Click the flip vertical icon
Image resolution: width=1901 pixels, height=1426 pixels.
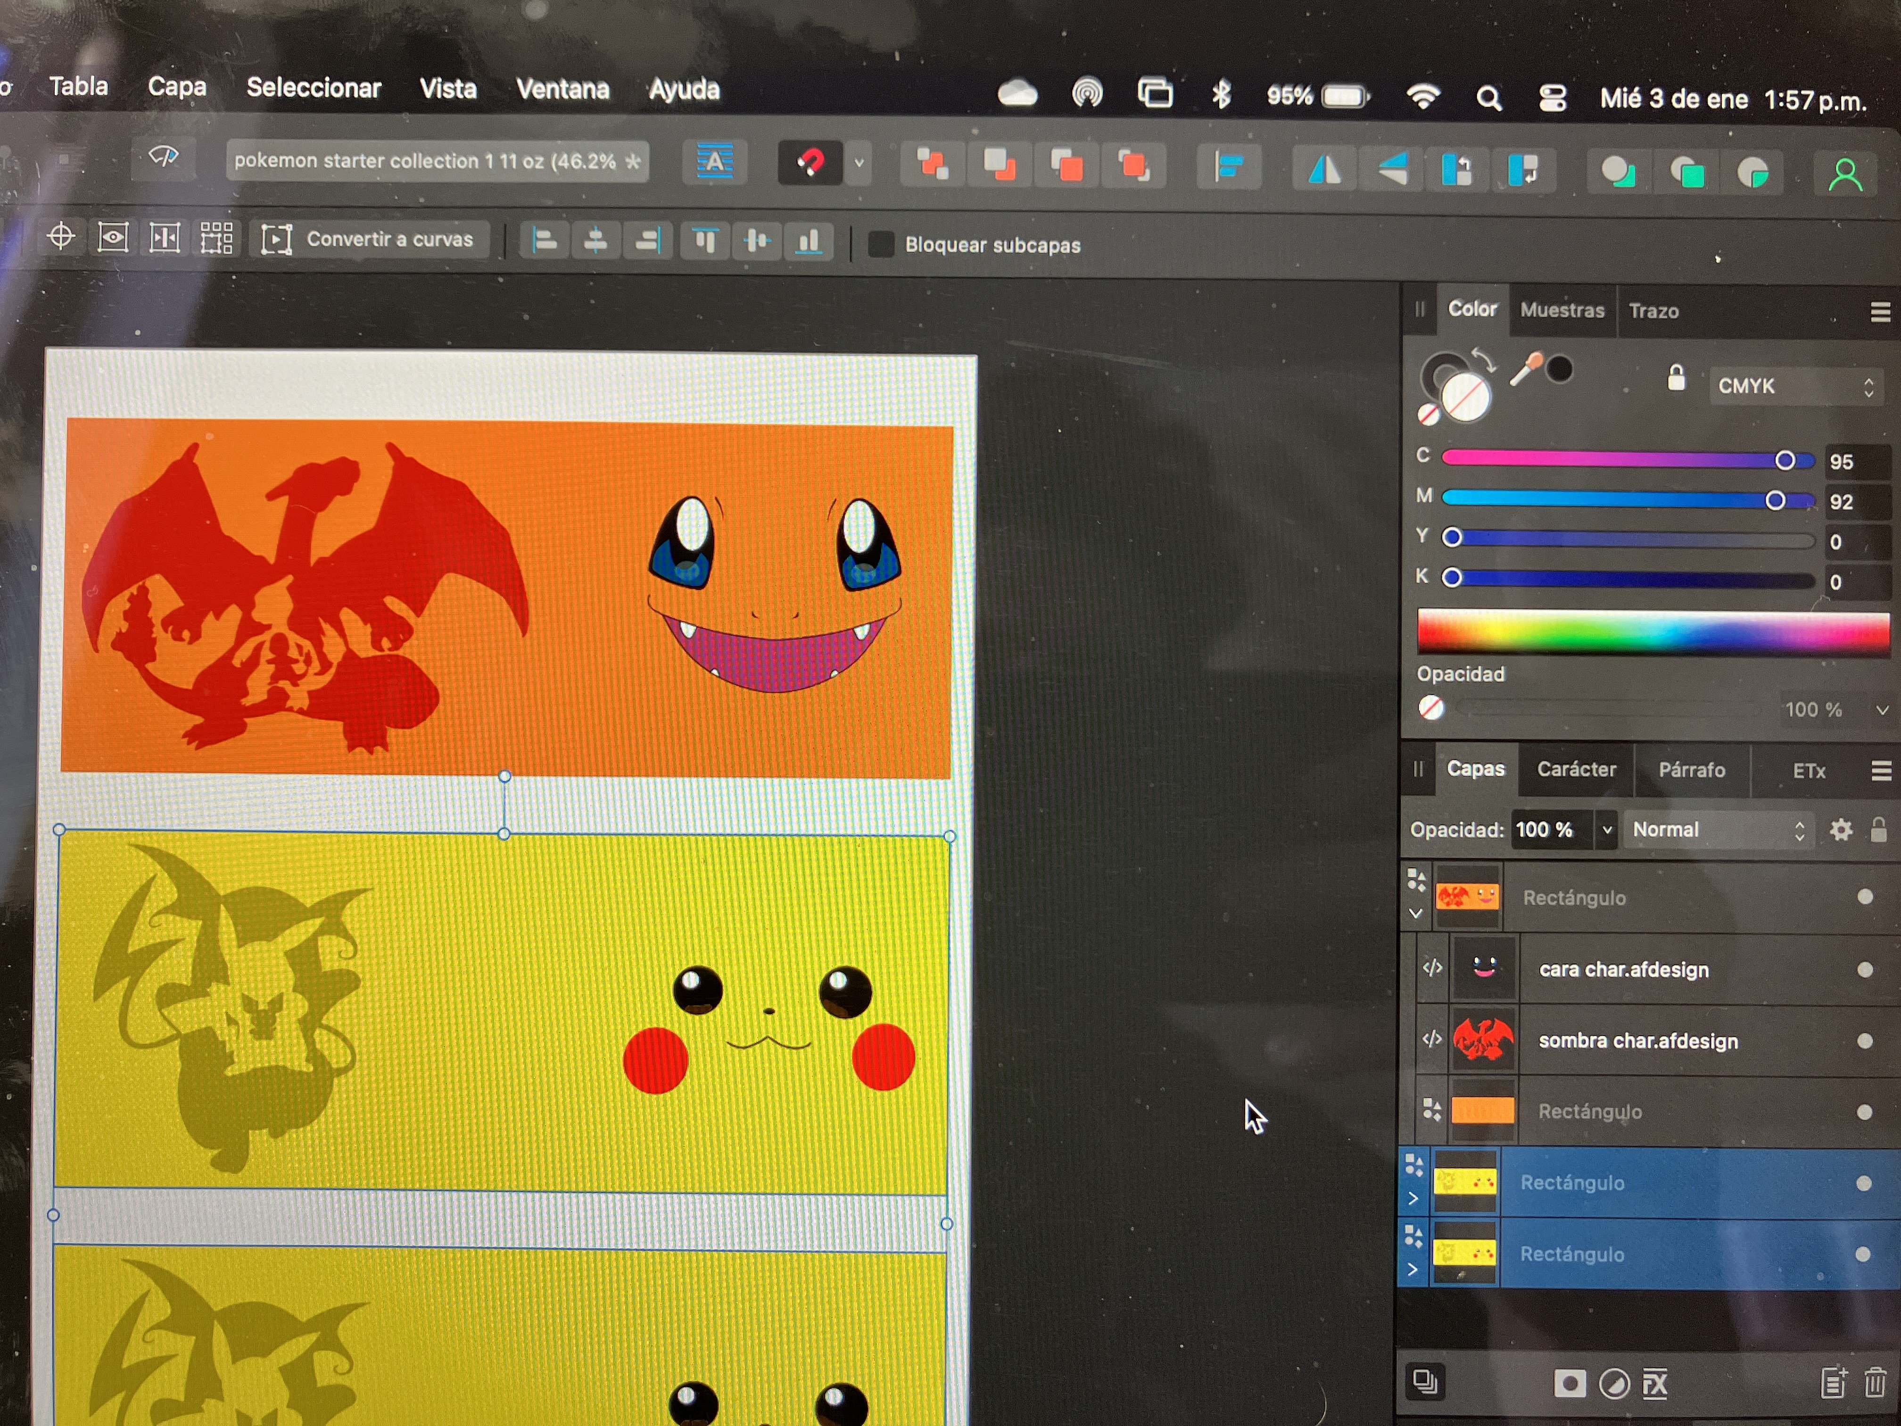(1393, 169)
